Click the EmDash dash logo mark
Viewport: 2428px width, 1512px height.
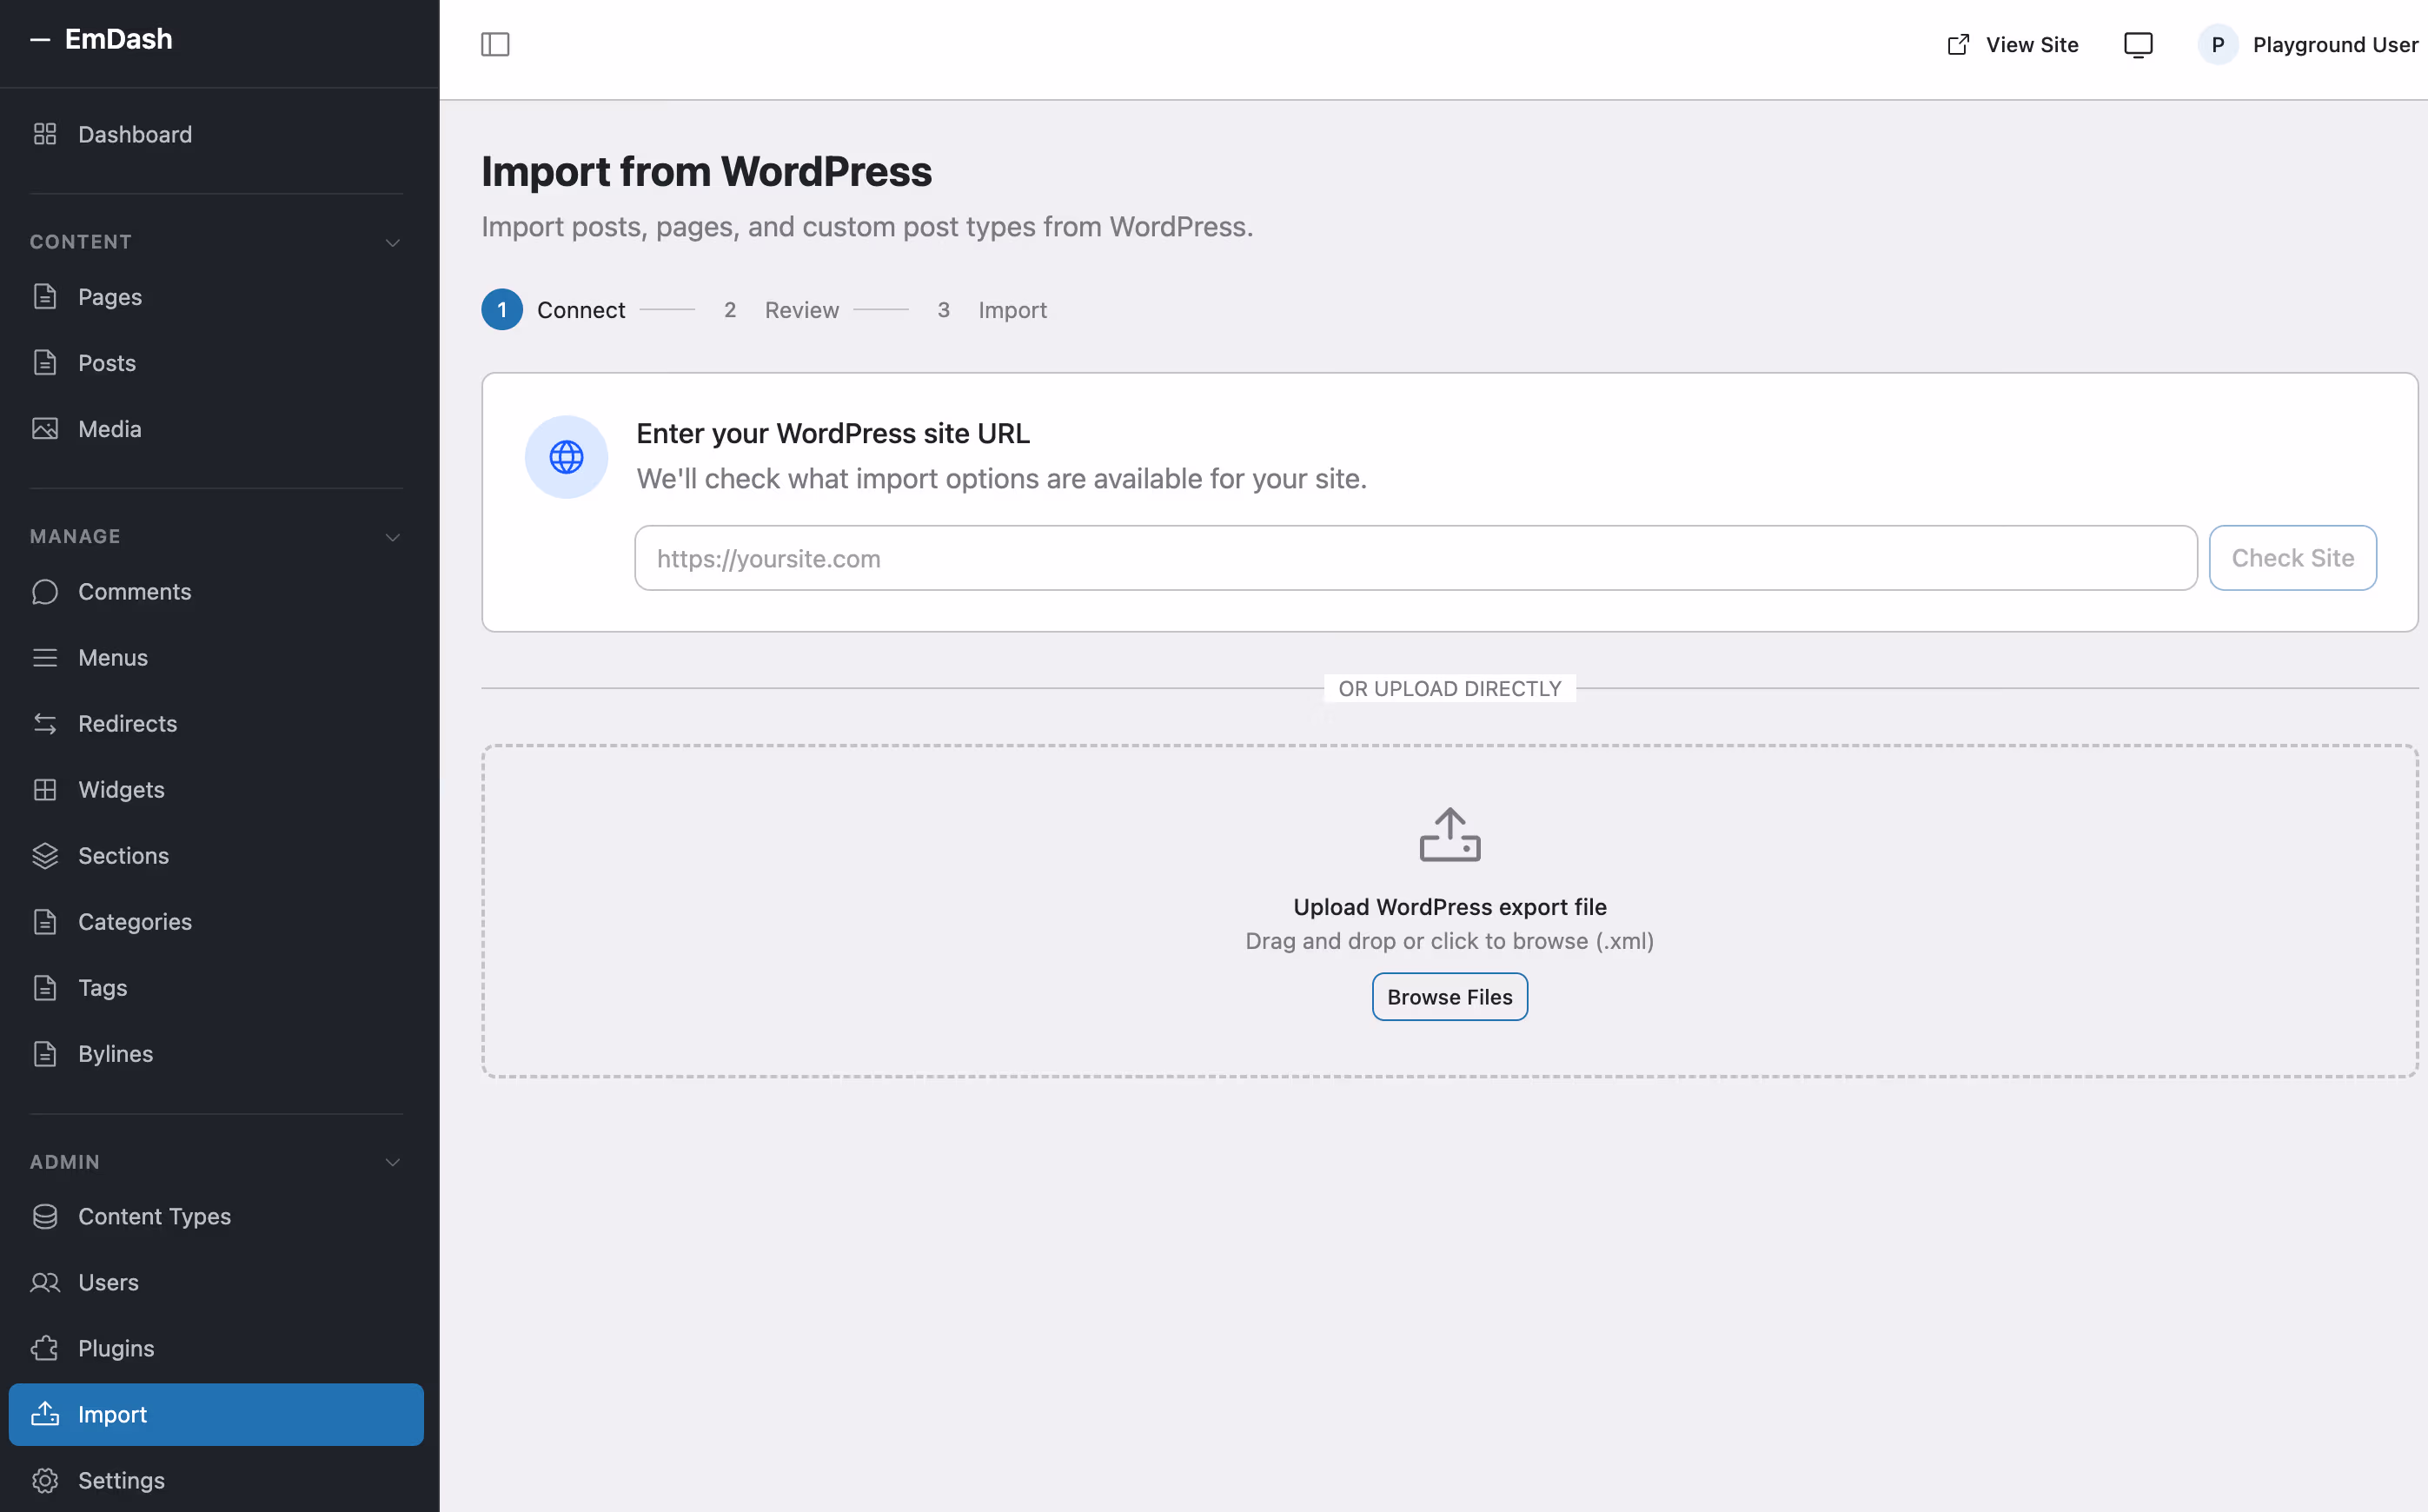40,39
